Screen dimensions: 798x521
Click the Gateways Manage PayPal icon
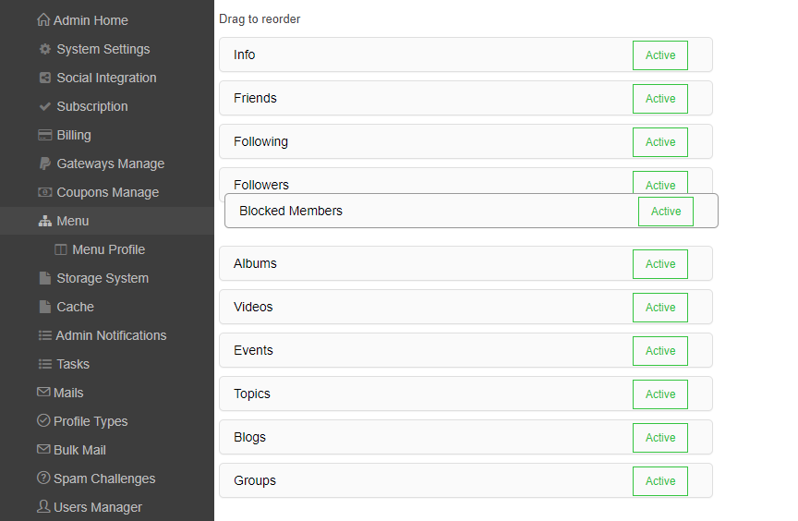44,164
